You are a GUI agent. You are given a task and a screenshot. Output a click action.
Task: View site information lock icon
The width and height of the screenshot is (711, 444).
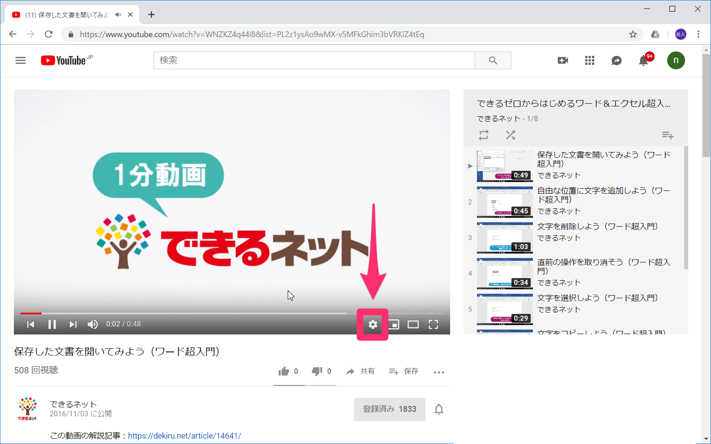71,34
